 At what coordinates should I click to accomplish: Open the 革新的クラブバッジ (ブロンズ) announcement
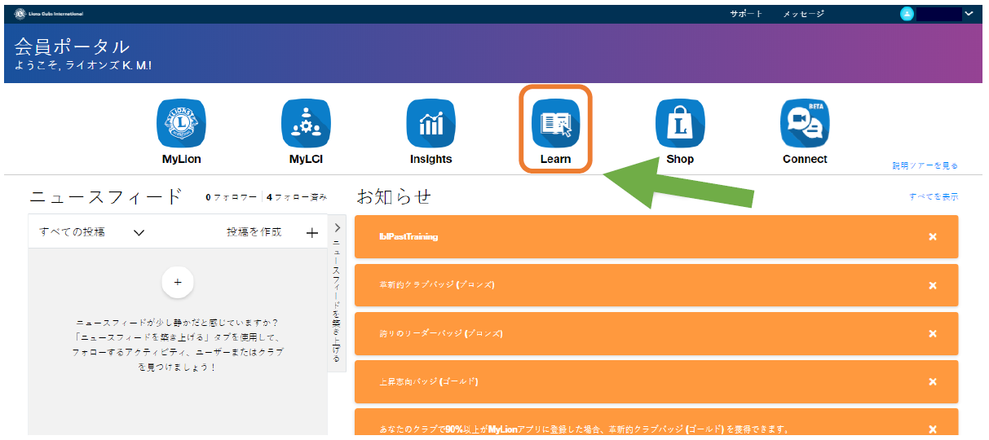coord(656,285)
